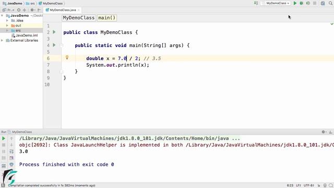Expand the .idea folder
The image size is (334, 188).
click(7, 20)
